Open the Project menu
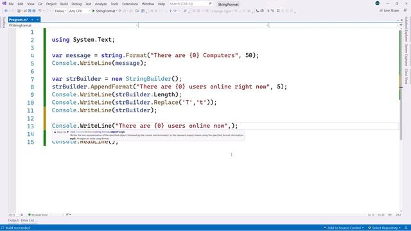 [51, 4]
